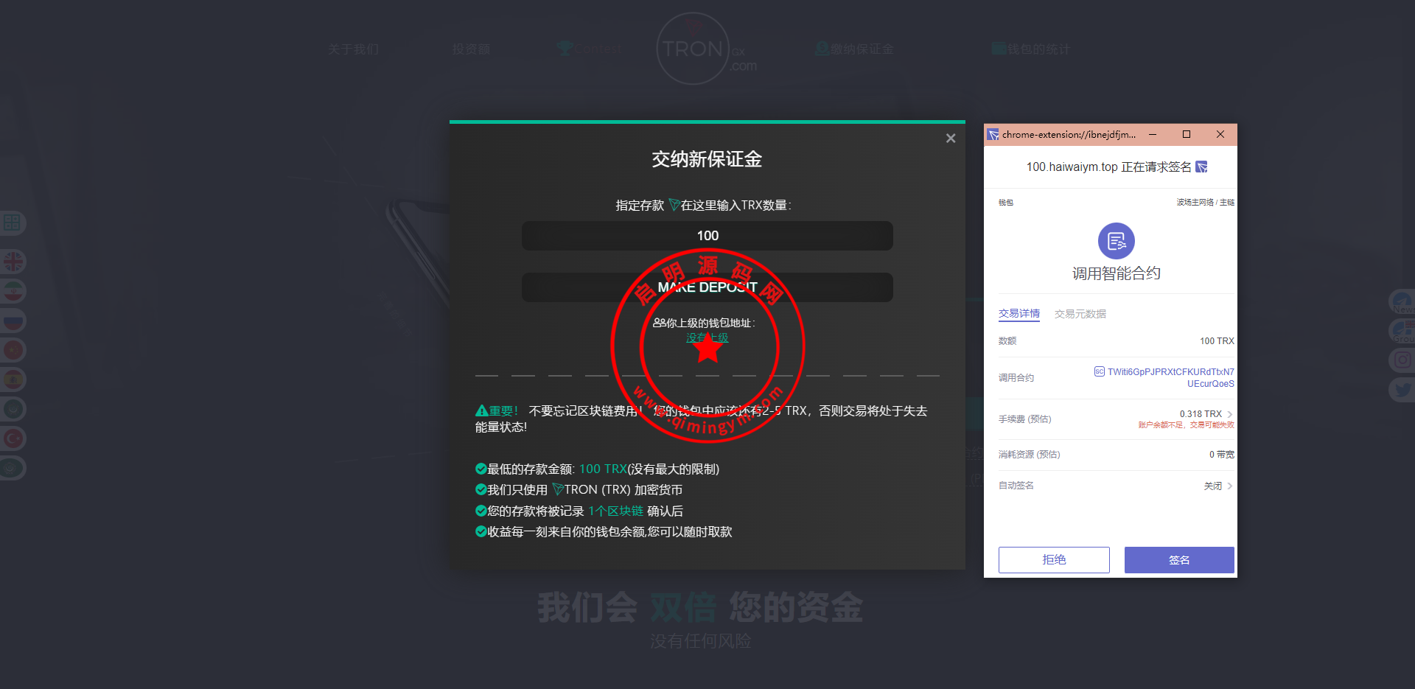Select the UK English flag icon

coord(13,262)
